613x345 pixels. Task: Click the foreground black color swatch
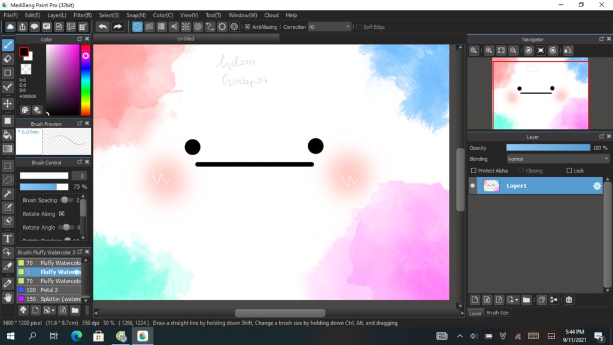[x=23, y=52]
